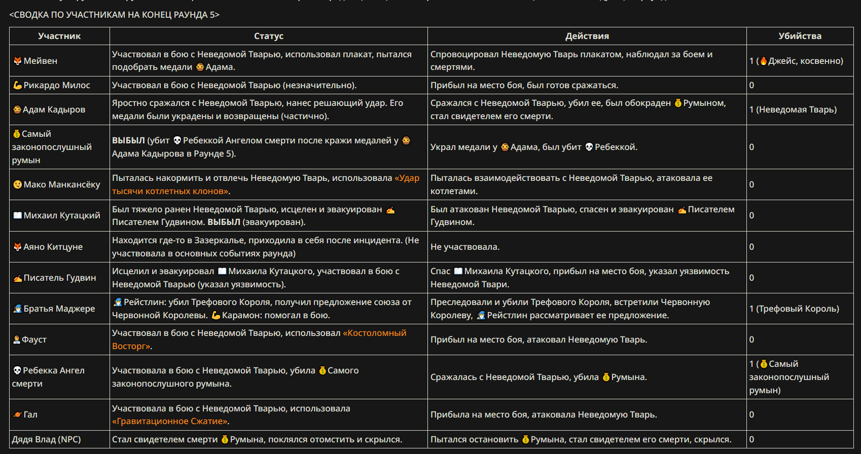Click the fox emoji beside Мейвен
Viewport: 861px width, 454px height.
coord(17,61)
